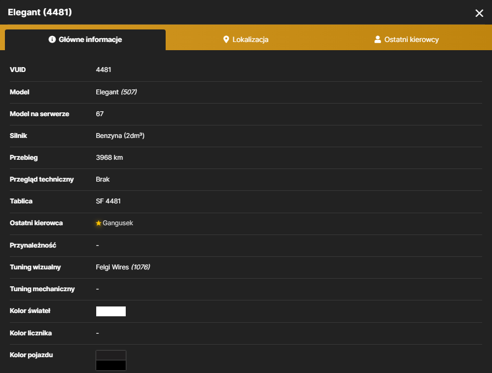Select Tuning wizualny value Felgi Wires (1076)
This screenshot has height=373, width=492.
tap(123, 267)
